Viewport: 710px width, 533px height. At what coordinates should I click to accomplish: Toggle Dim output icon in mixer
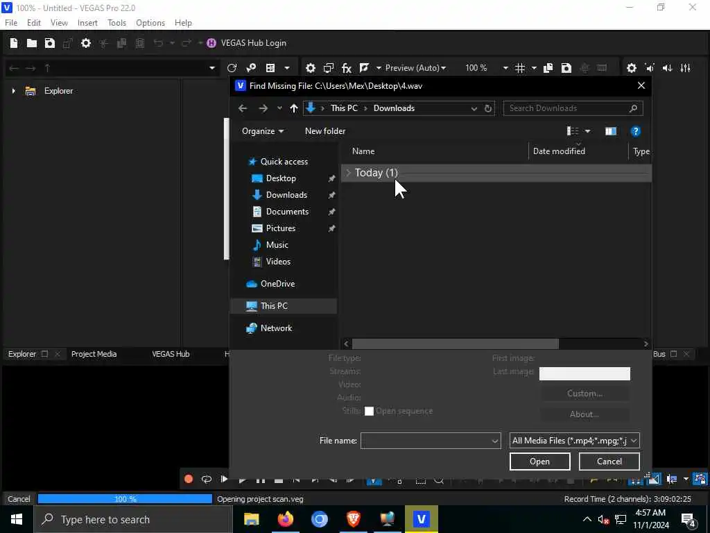(x=668, y=68)
